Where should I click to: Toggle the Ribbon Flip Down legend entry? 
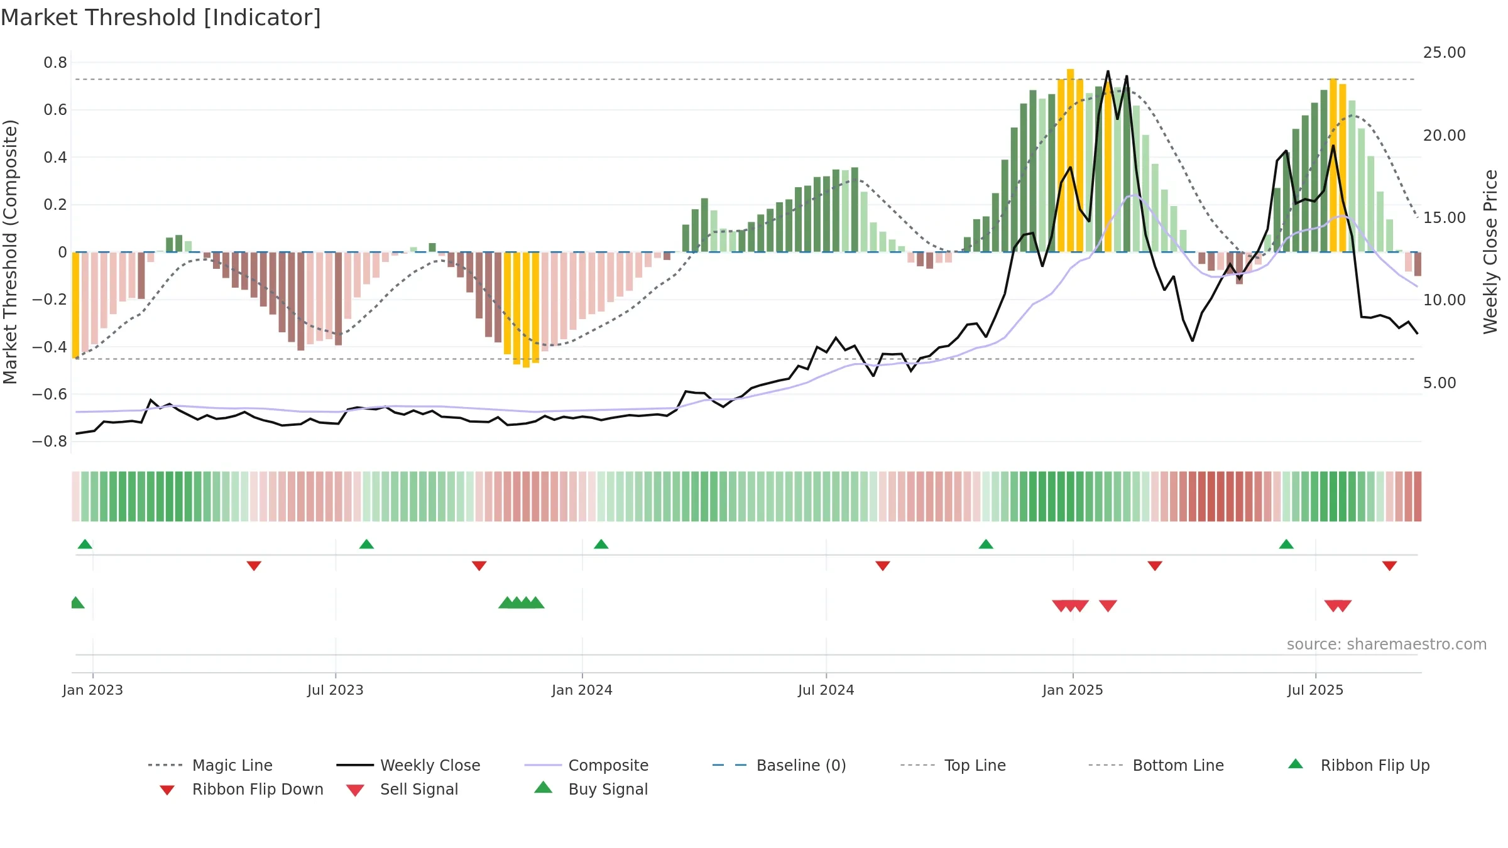241,789
